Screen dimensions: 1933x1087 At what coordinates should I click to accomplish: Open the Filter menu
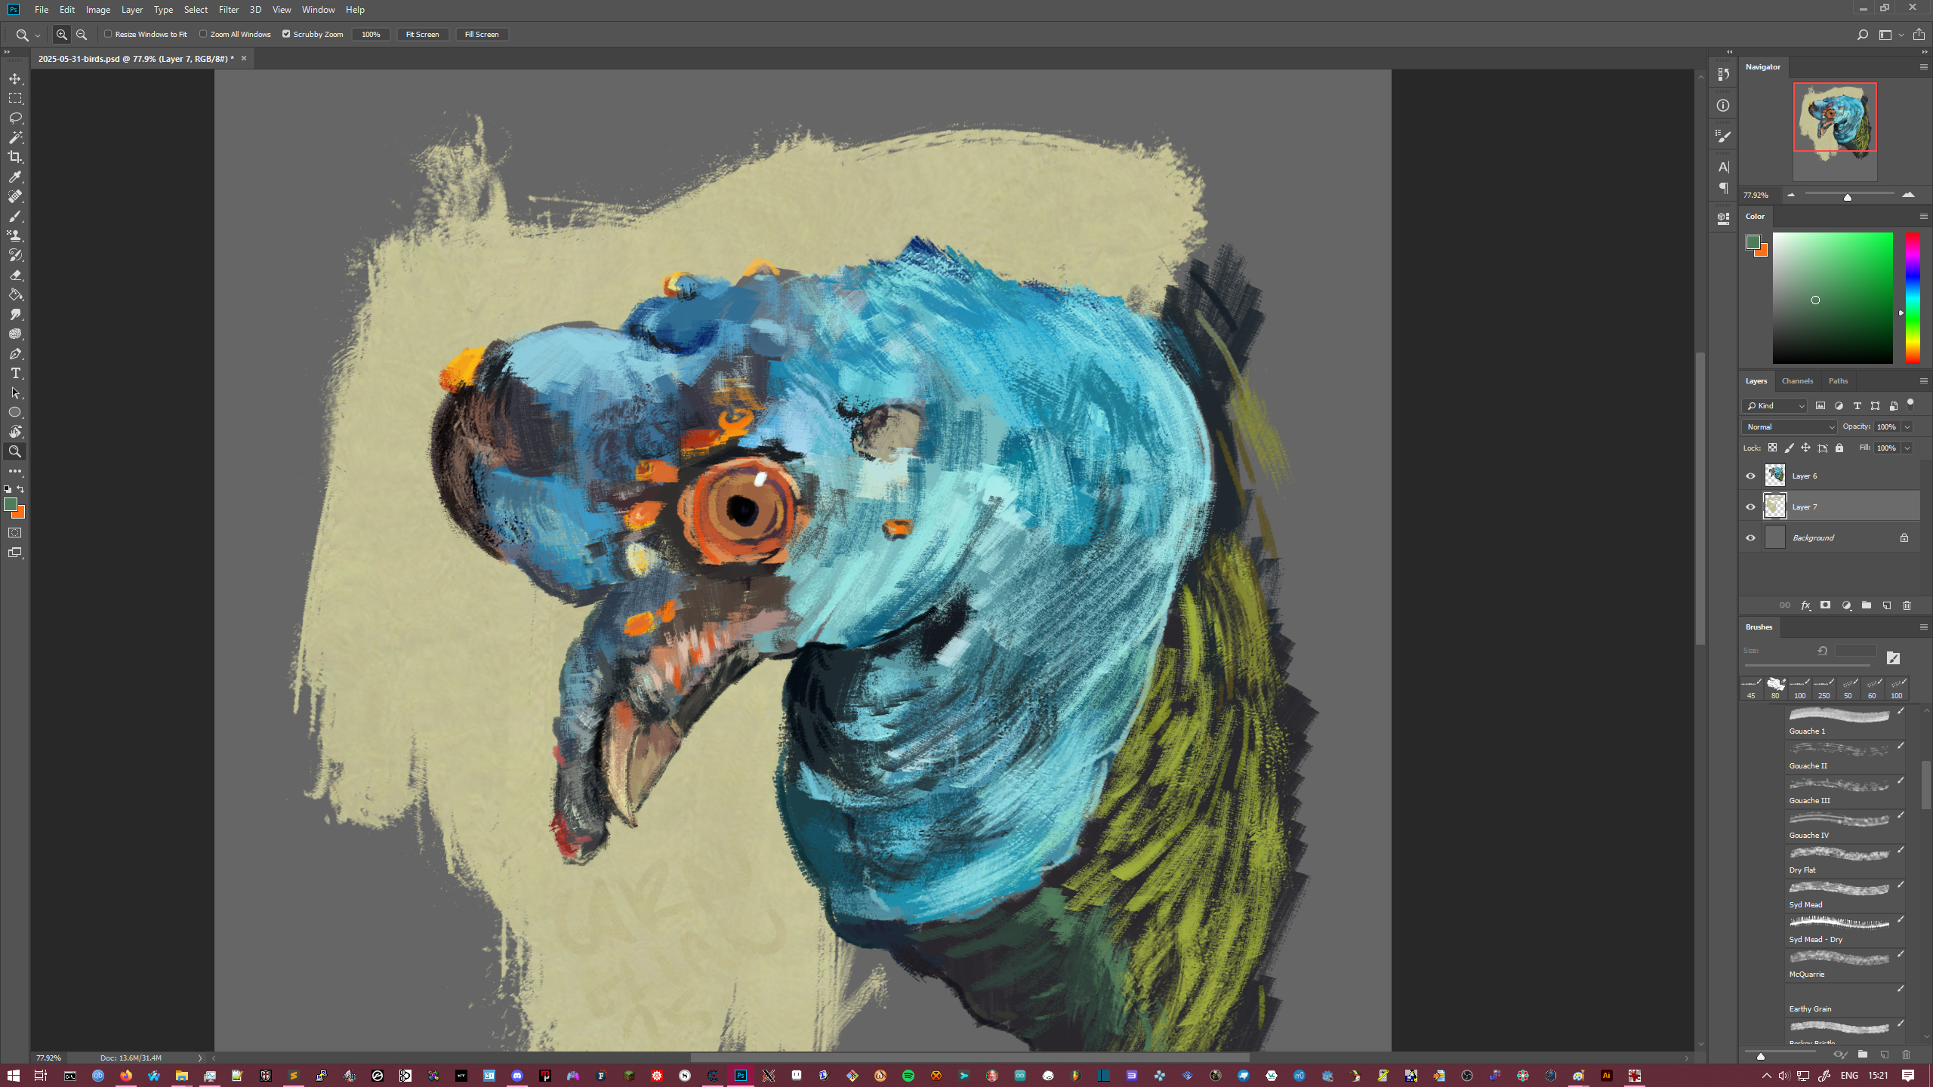pos(228,10)
